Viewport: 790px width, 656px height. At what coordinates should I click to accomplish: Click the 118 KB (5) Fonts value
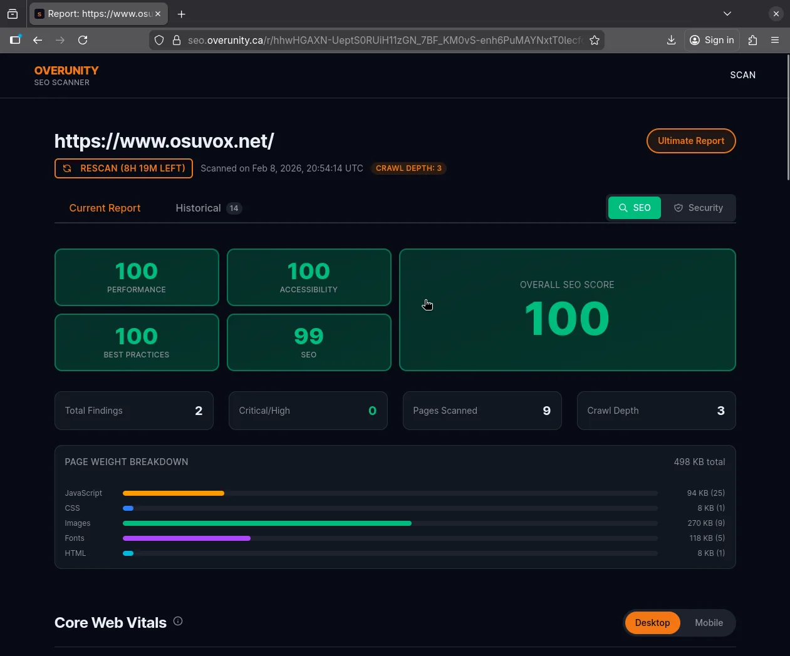tap(707, 538)
